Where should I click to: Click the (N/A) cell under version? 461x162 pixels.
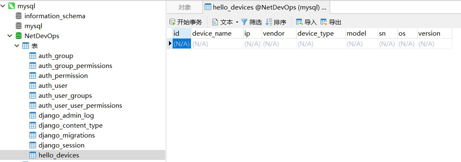click(x=434, y=44)
